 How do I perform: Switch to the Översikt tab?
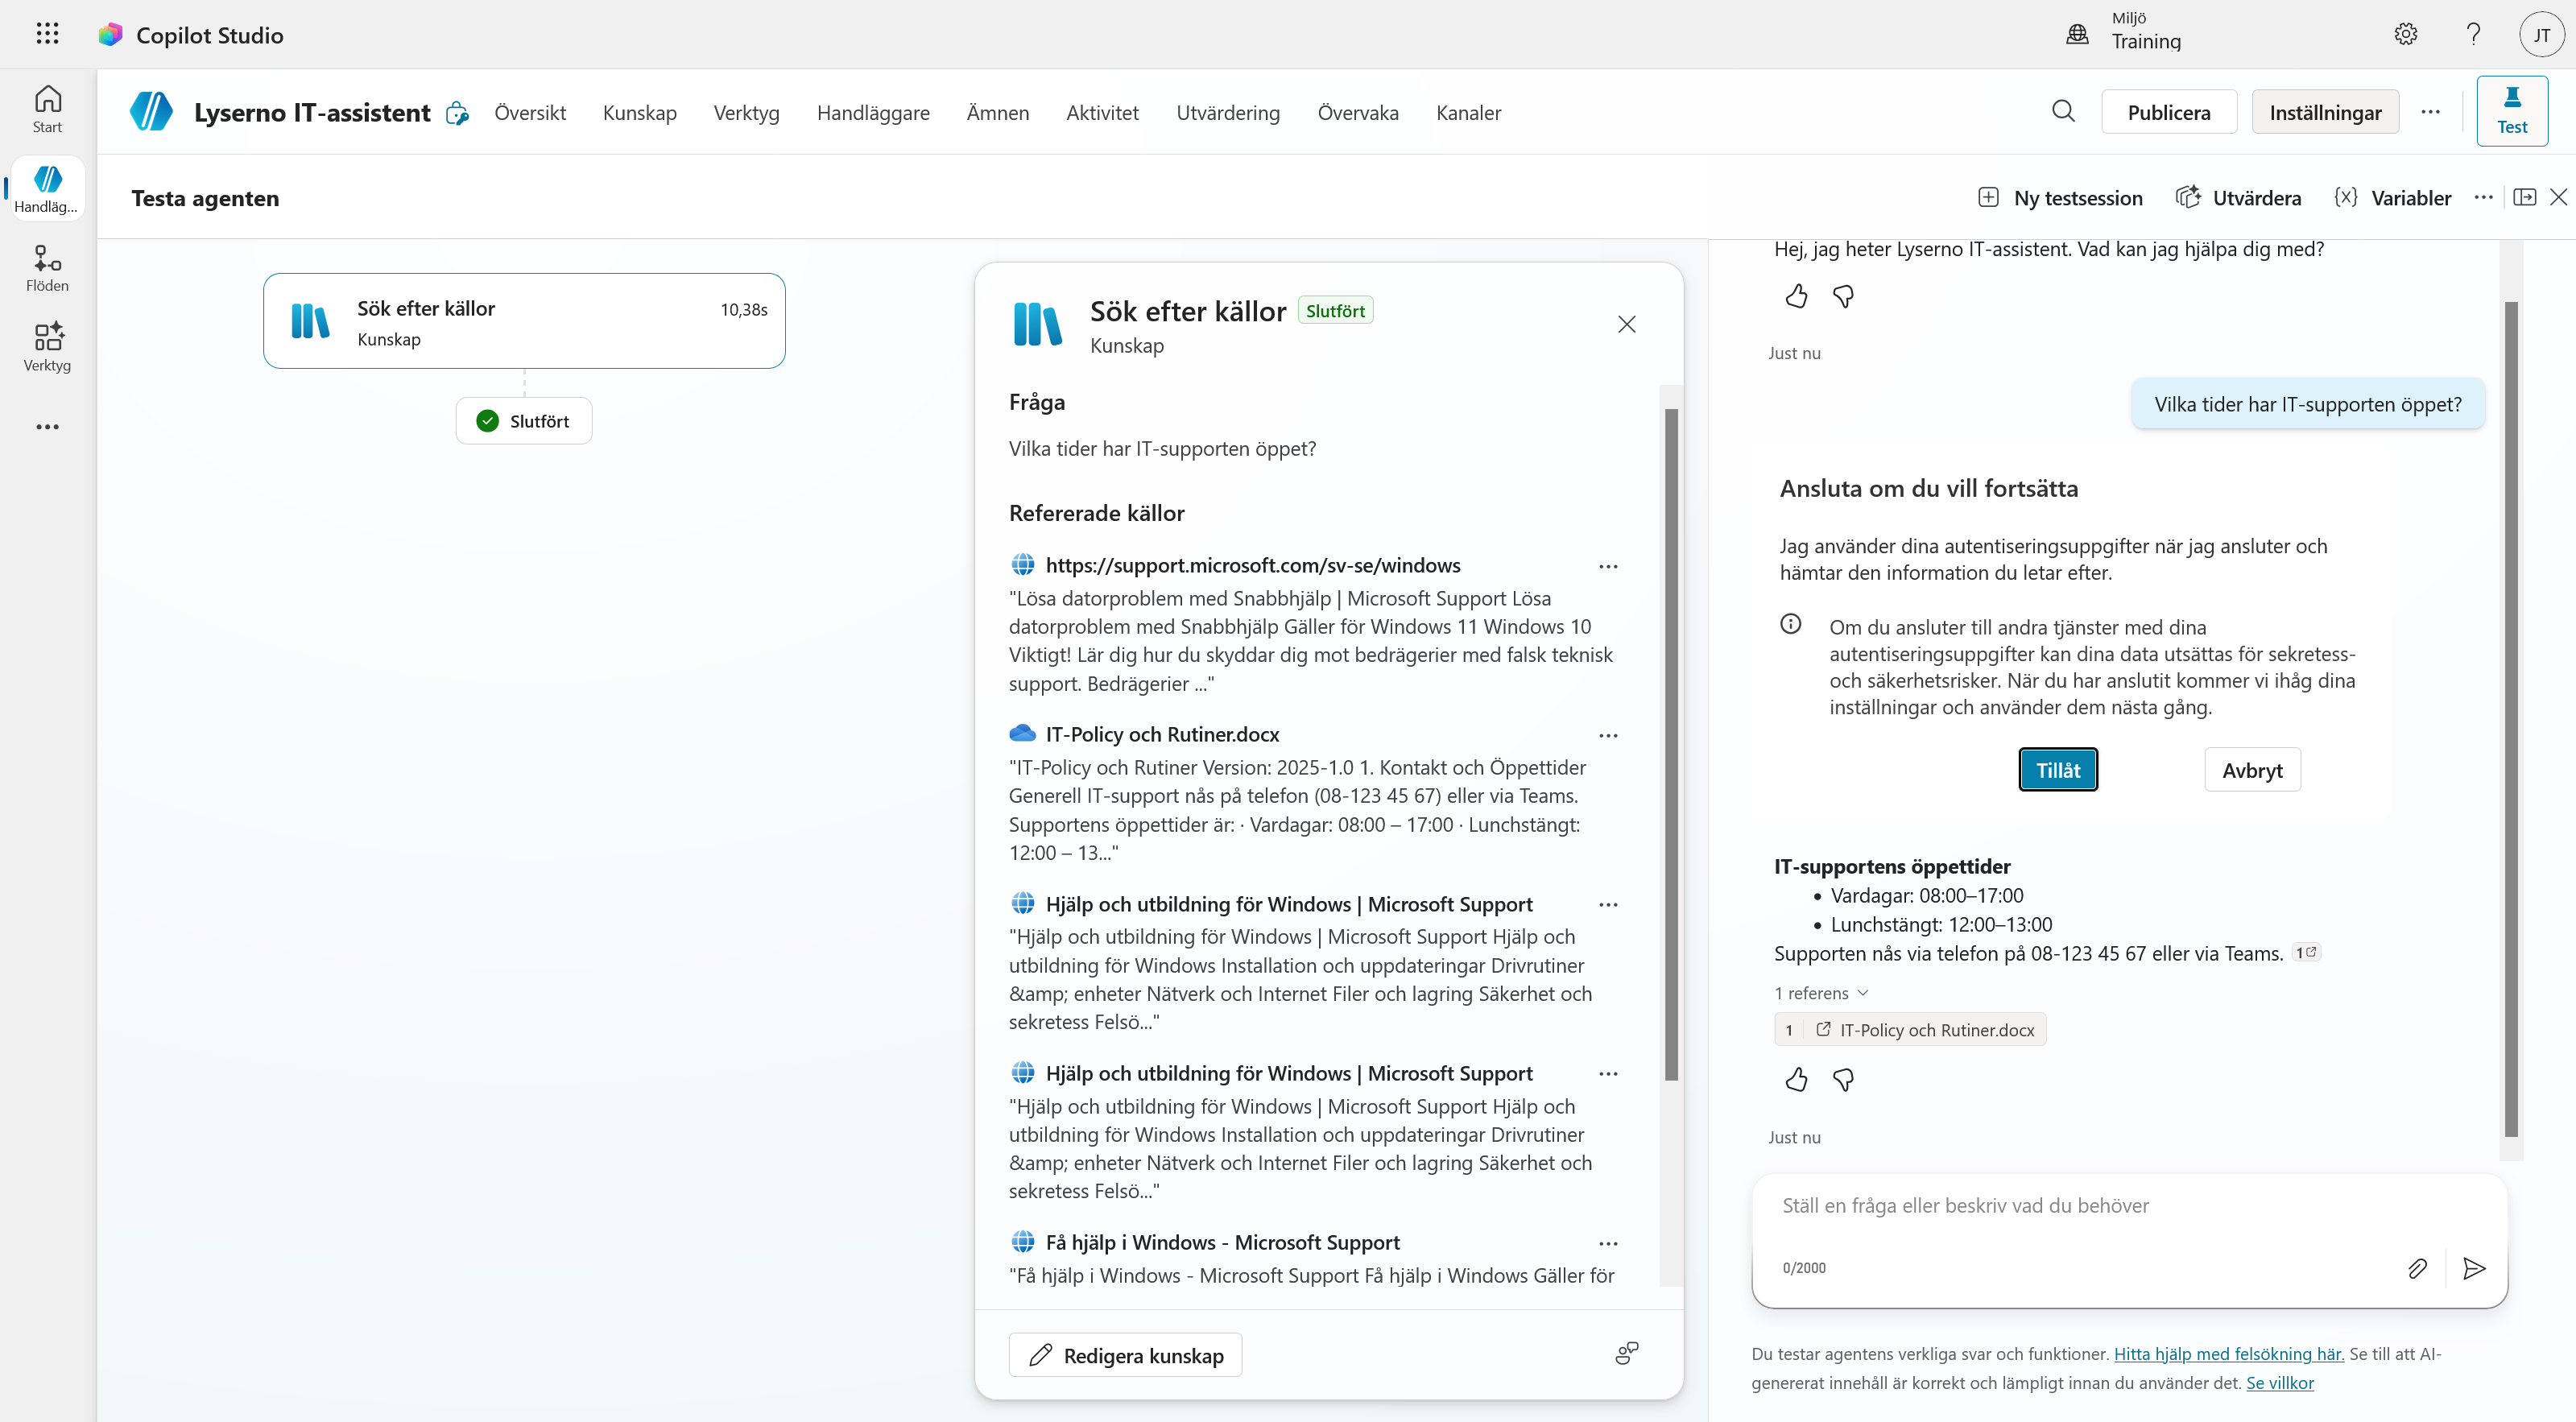click(530, 112)
